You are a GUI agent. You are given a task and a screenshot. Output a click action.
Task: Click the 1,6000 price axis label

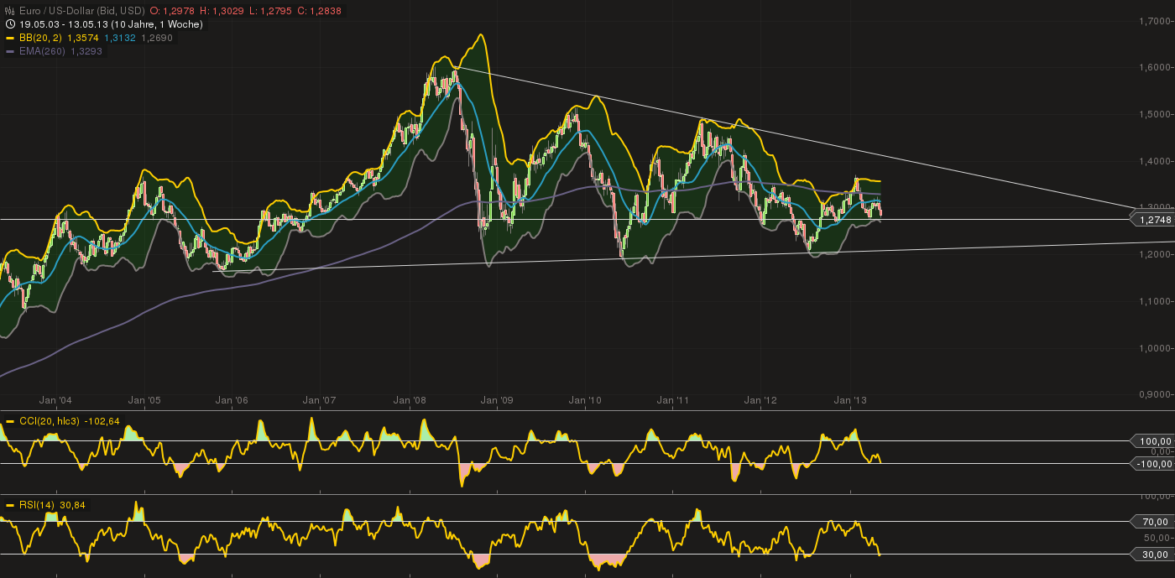1156,67
